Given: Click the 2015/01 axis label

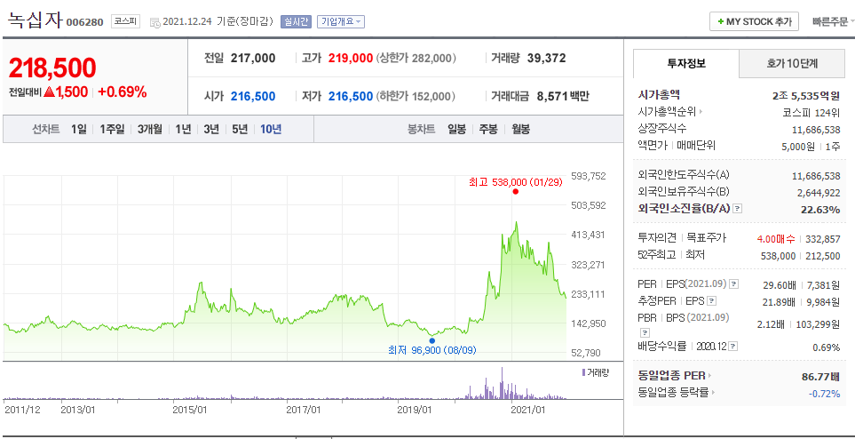Looking at the screenshot, I should coord(190,409).
